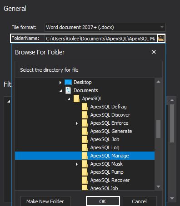Select the ApexSQL Pump folder
This screenshot has height=206, width=180.
tap(107, 172)
